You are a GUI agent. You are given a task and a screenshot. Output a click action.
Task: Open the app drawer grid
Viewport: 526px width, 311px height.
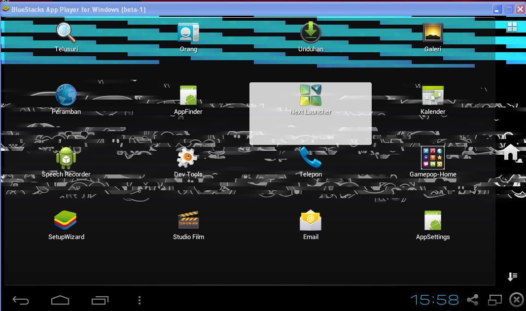coord(512,27)
